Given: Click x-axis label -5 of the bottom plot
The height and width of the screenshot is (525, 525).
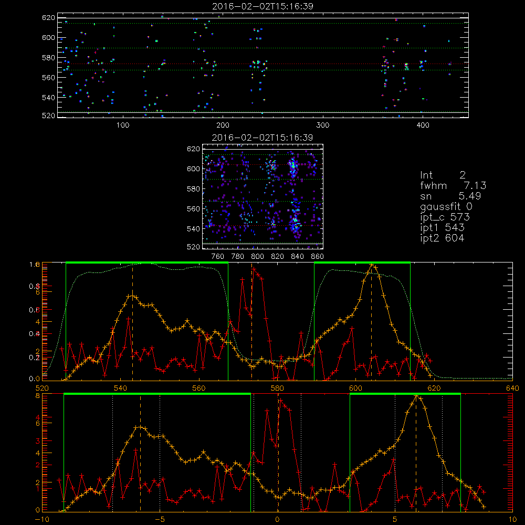Looking at the screenshot, I should pos(160,519).
